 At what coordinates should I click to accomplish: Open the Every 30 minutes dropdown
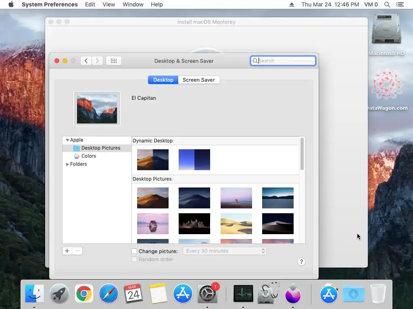pyautogui.click(x=224, y=251)
